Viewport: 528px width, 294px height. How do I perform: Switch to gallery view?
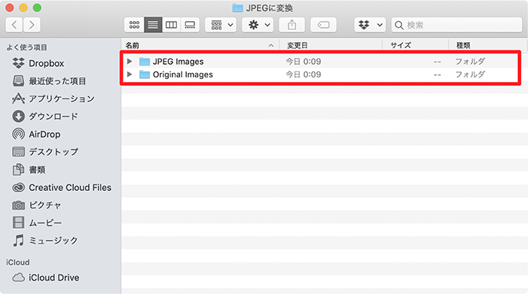click(x=190, y=25)
